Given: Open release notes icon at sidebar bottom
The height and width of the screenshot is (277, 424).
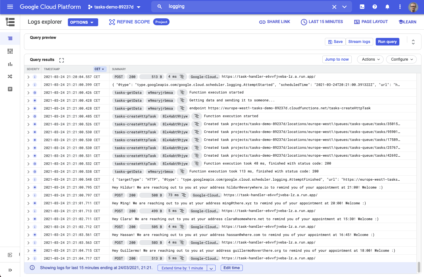Looking at the screenshot, I should tap(10, 255).
